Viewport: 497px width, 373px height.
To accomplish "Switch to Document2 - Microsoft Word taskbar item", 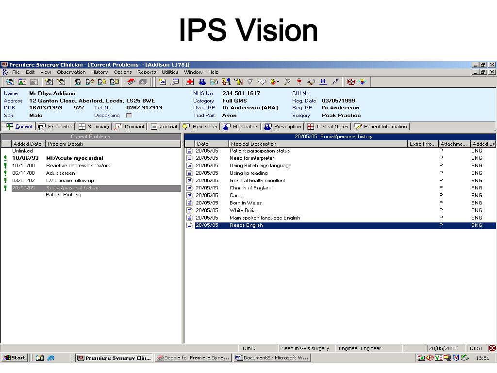I will click(272, 358).
